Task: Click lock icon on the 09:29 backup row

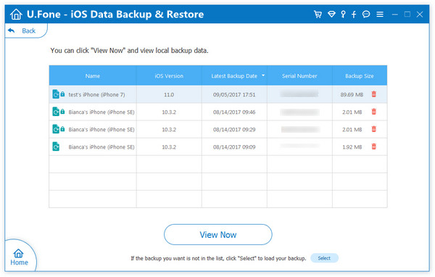Action: coord(62,129)
